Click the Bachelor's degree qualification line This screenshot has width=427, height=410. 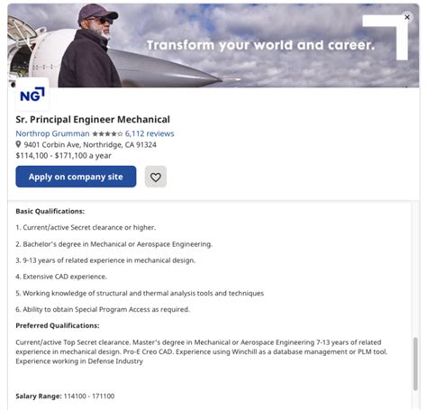tap(114, 244)
